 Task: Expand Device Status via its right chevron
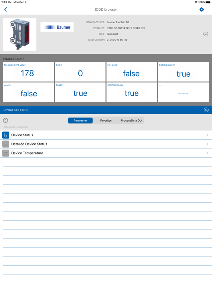208,135
